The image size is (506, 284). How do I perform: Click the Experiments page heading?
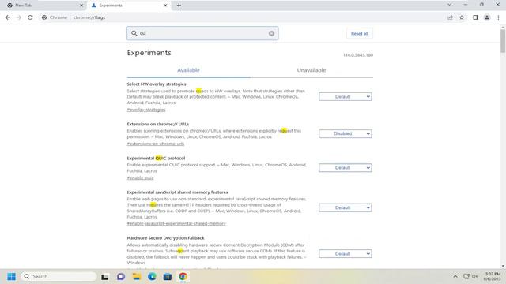click(149, 53)
